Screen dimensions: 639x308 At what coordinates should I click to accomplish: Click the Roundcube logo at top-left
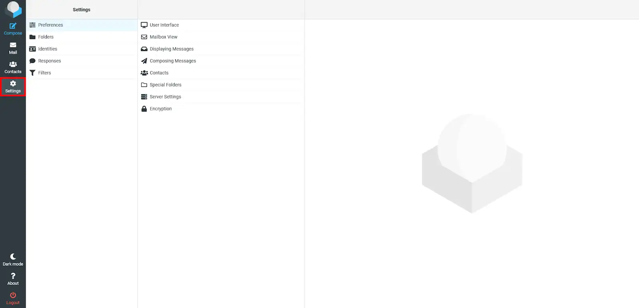pyautogui.click(x=13, y=9)
